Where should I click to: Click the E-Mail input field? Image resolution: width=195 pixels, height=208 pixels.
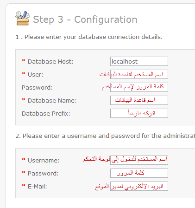(139, 186)
